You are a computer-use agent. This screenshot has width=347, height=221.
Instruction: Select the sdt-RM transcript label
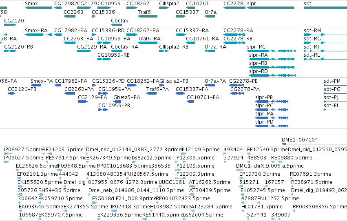click(312, 30)
